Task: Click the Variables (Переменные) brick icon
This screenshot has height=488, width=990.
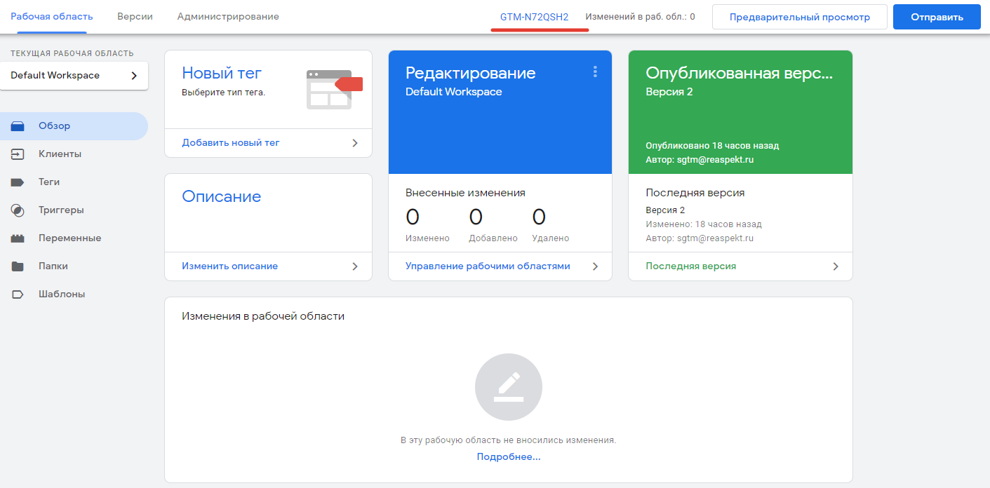Action: pyautogui.click(x=18, y=238)
